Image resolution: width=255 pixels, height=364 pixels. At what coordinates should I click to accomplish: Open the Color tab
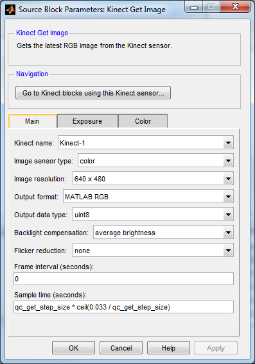(x=143, y=121)
